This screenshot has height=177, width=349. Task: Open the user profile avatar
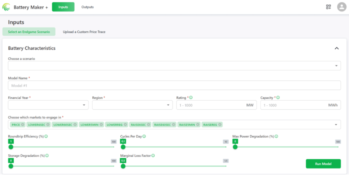[x=341, y=7]
